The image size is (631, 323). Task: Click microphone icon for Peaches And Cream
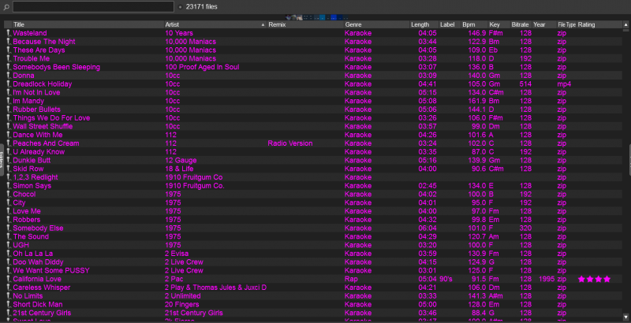click(x=8, y=143)
